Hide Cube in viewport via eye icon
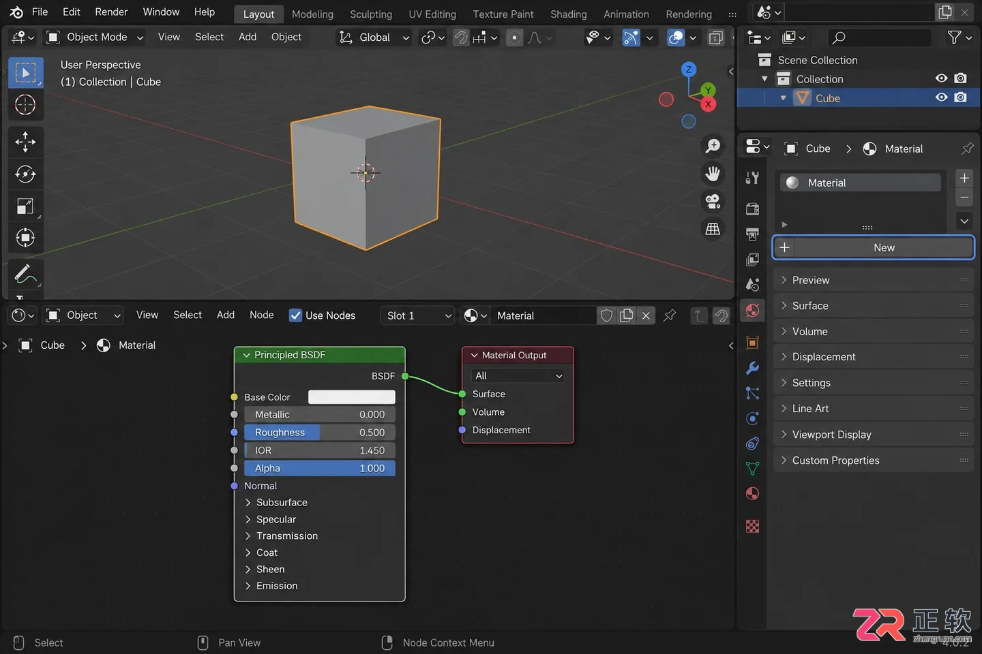Viewport: 982px width, 654px height. (x=941, y=97)
